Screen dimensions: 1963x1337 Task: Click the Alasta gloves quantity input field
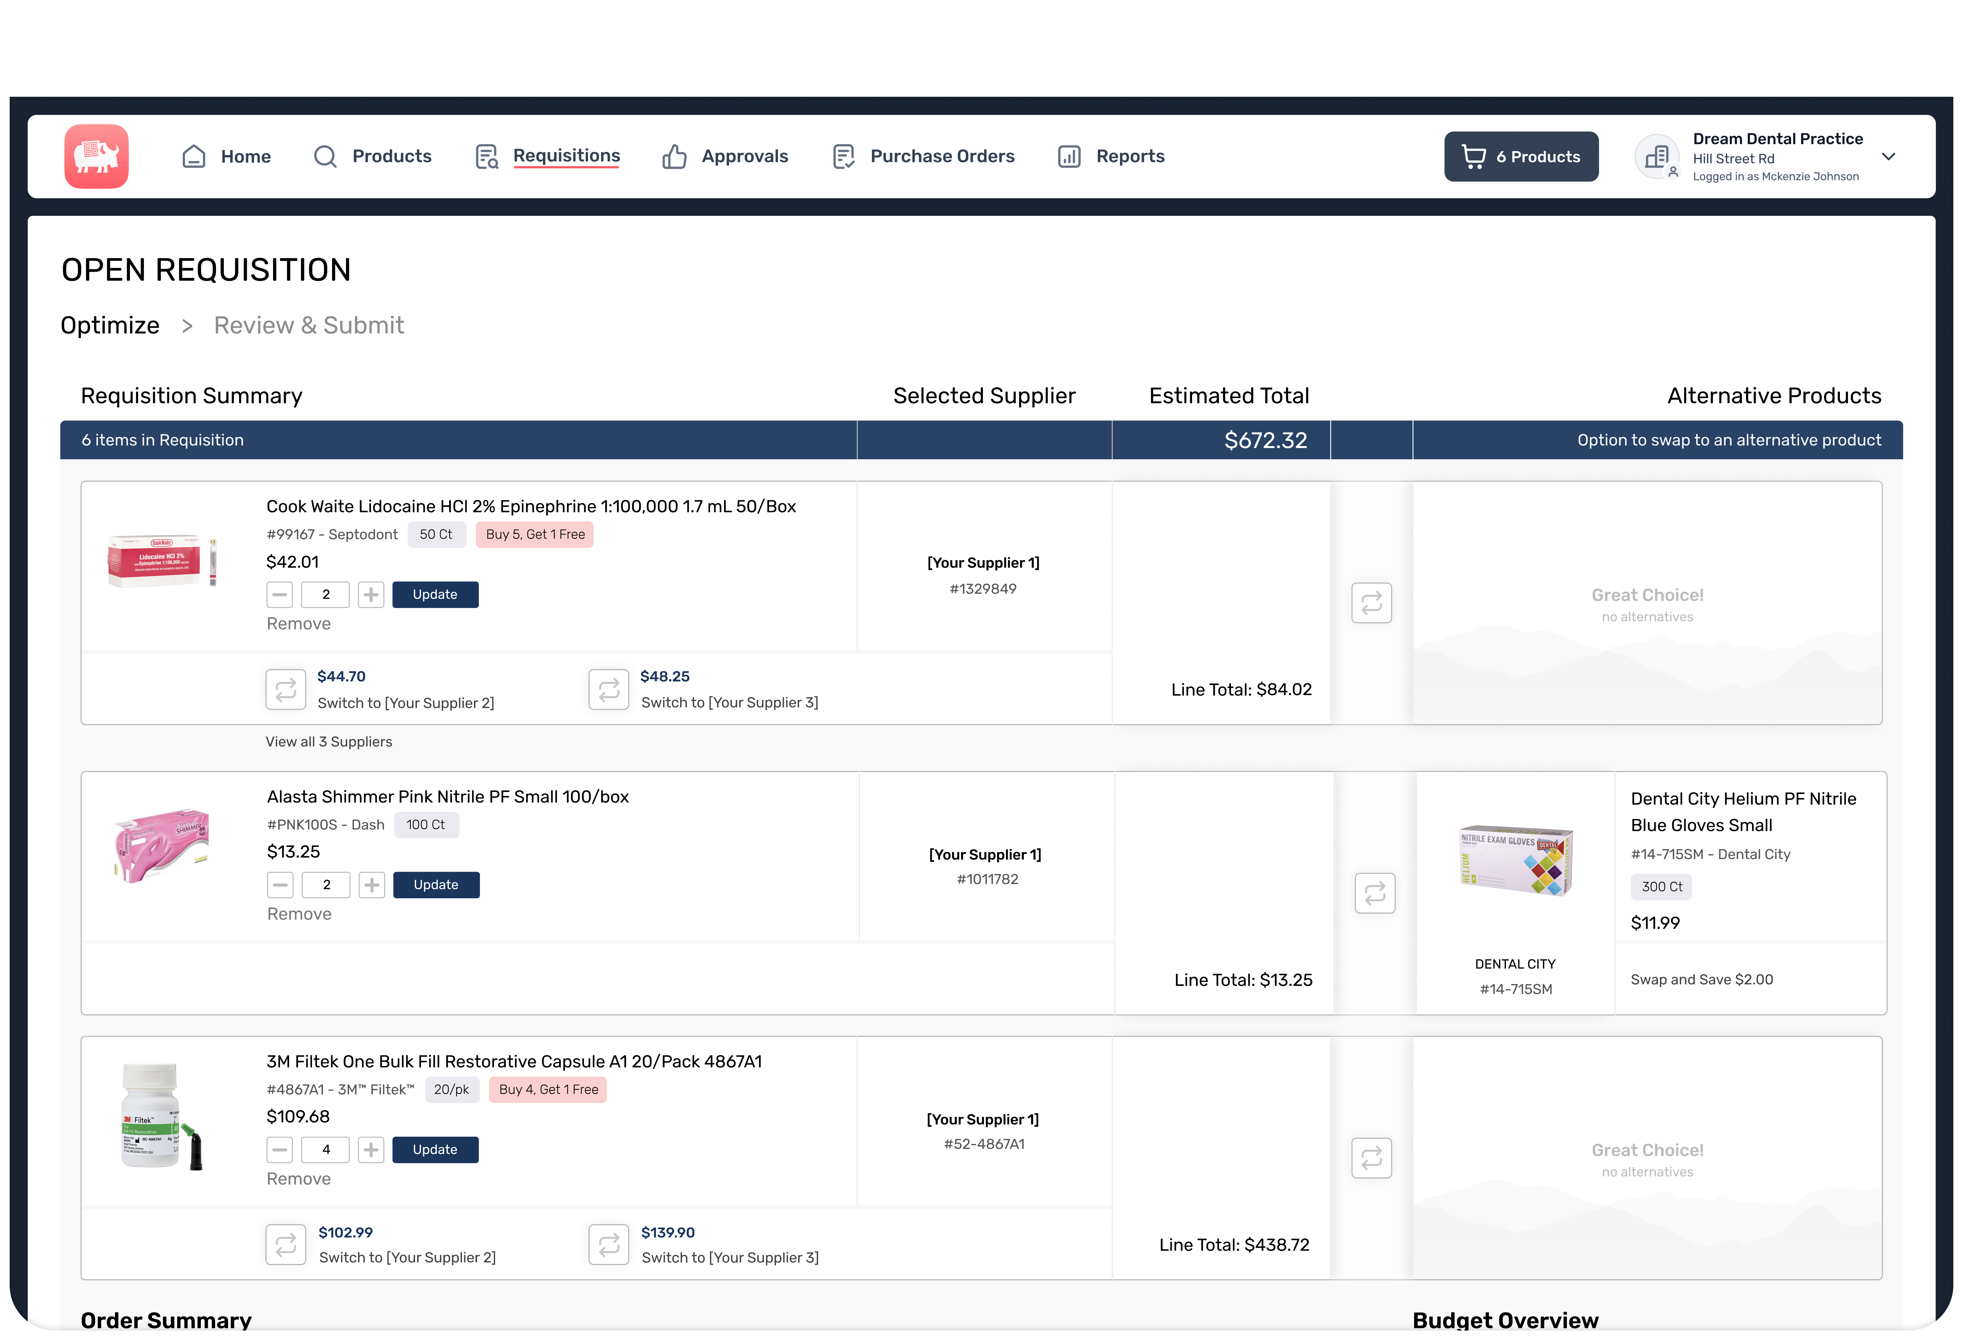pos(326,885)
